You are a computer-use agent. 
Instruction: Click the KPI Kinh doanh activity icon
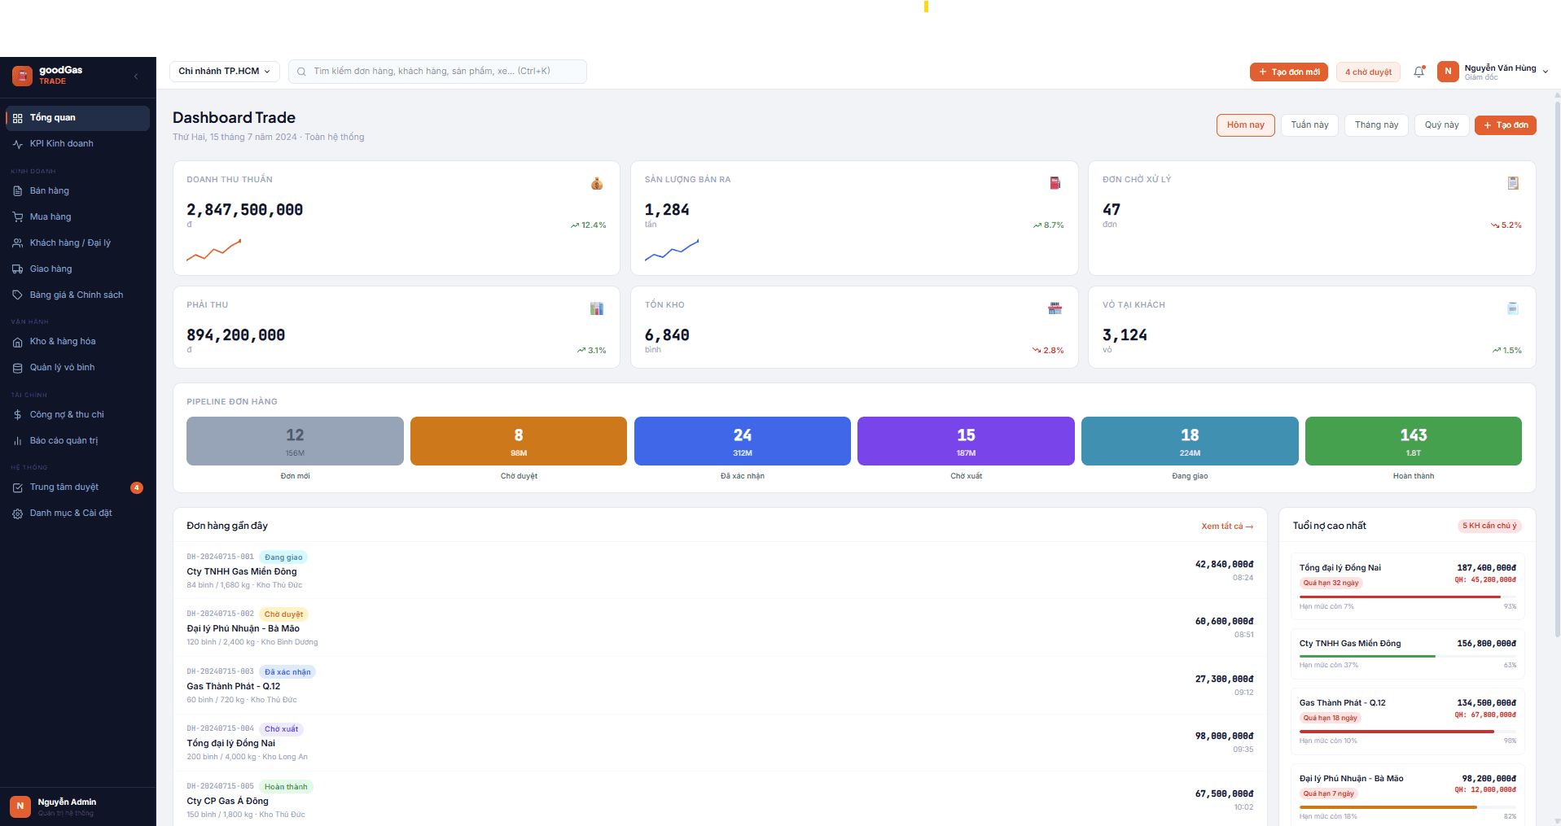(x=17, y=144)
